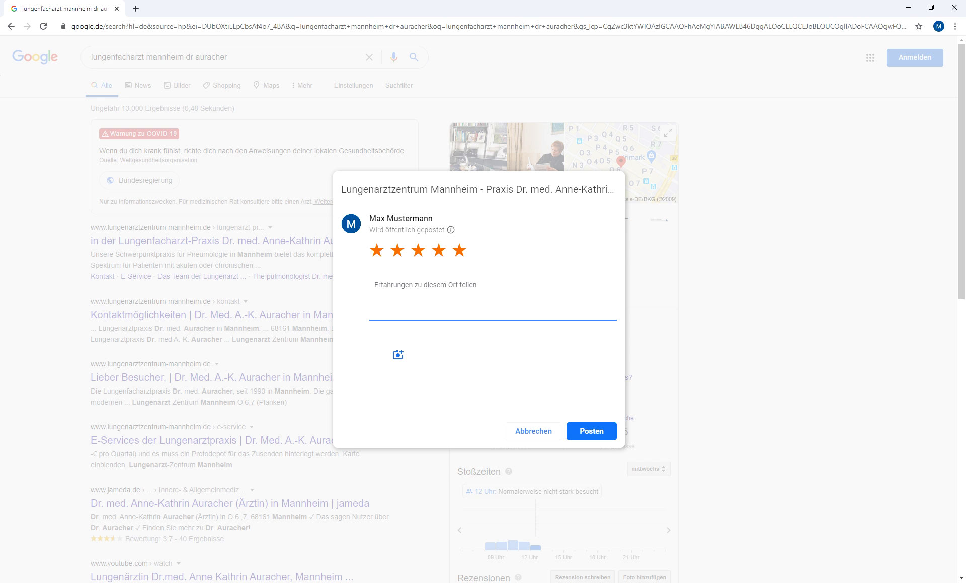Image resolution: width=966 pixels, height=583 pixels.
Task: Submit search with magnifier icon
Action: [414, 57]
